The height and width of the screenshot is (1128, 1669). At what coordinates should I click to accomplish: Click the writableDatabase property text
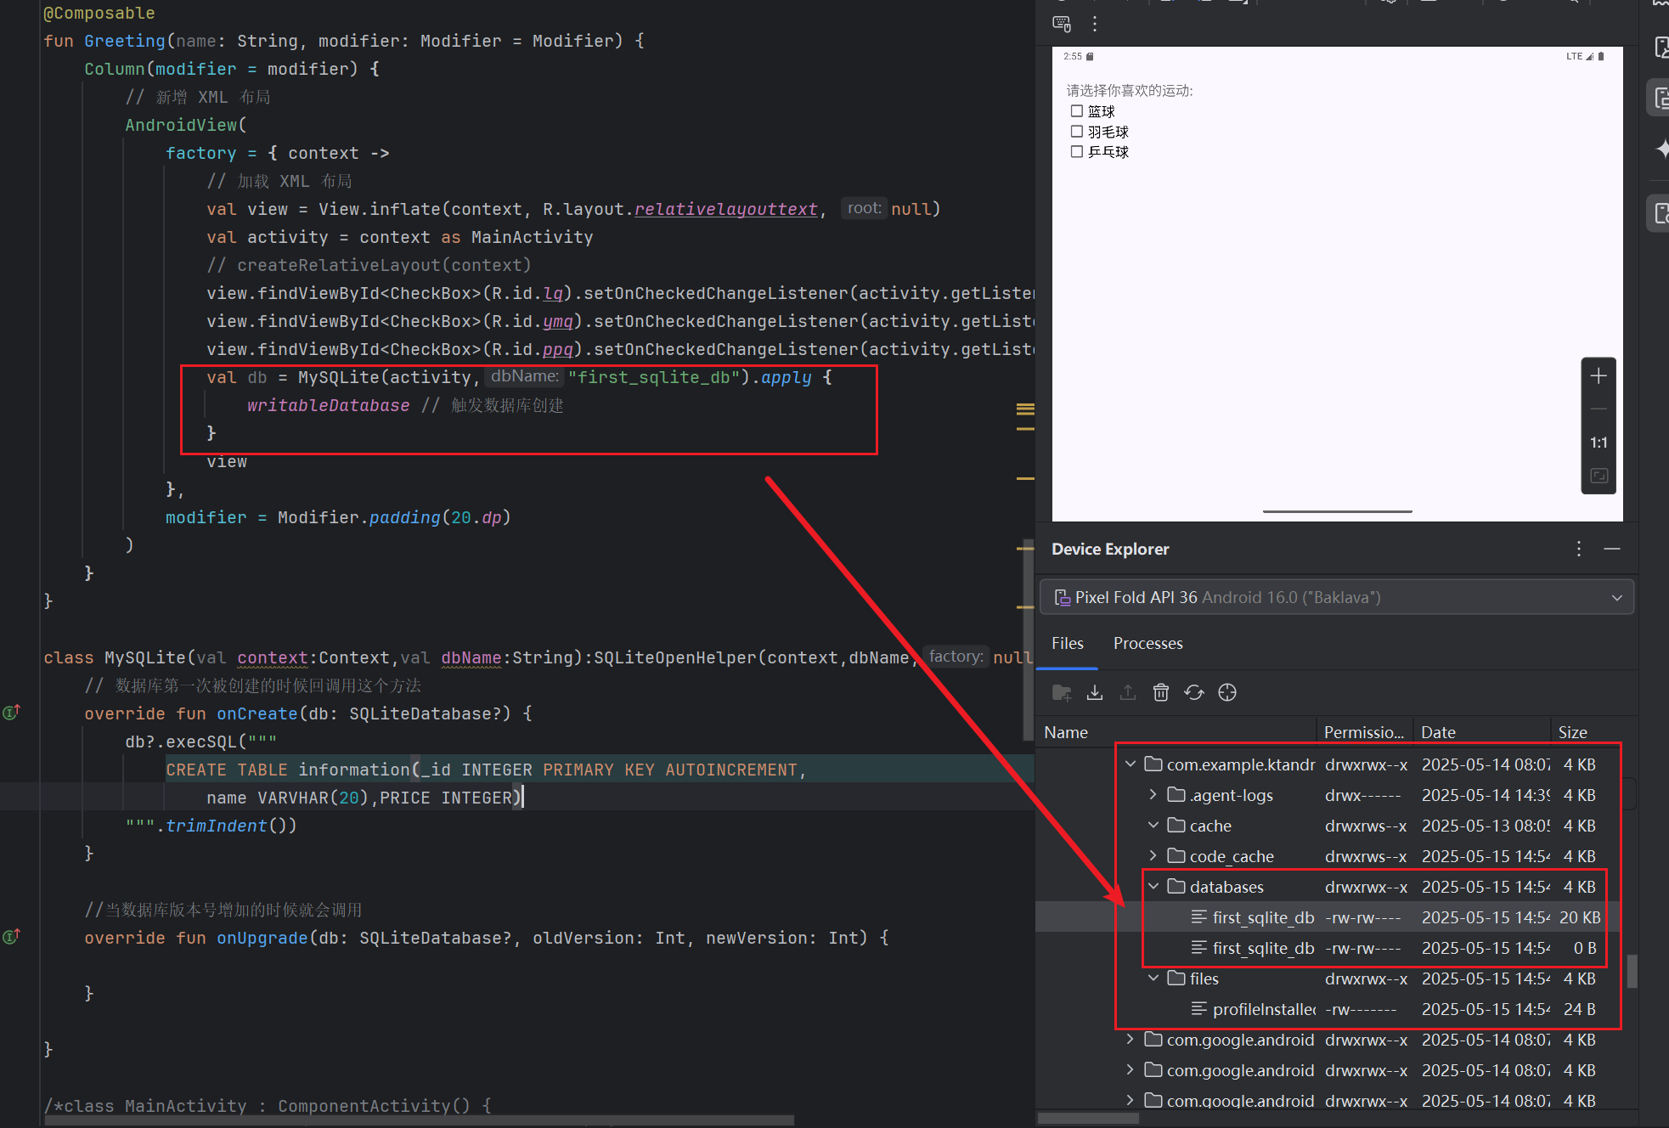328,406
